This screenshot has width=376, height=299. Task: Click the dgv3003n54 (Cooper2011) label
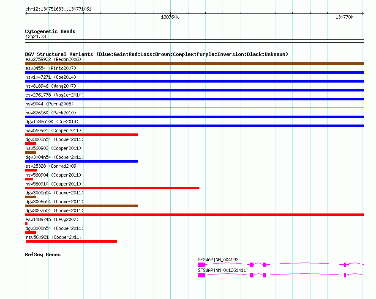click(x=54, y=139)
